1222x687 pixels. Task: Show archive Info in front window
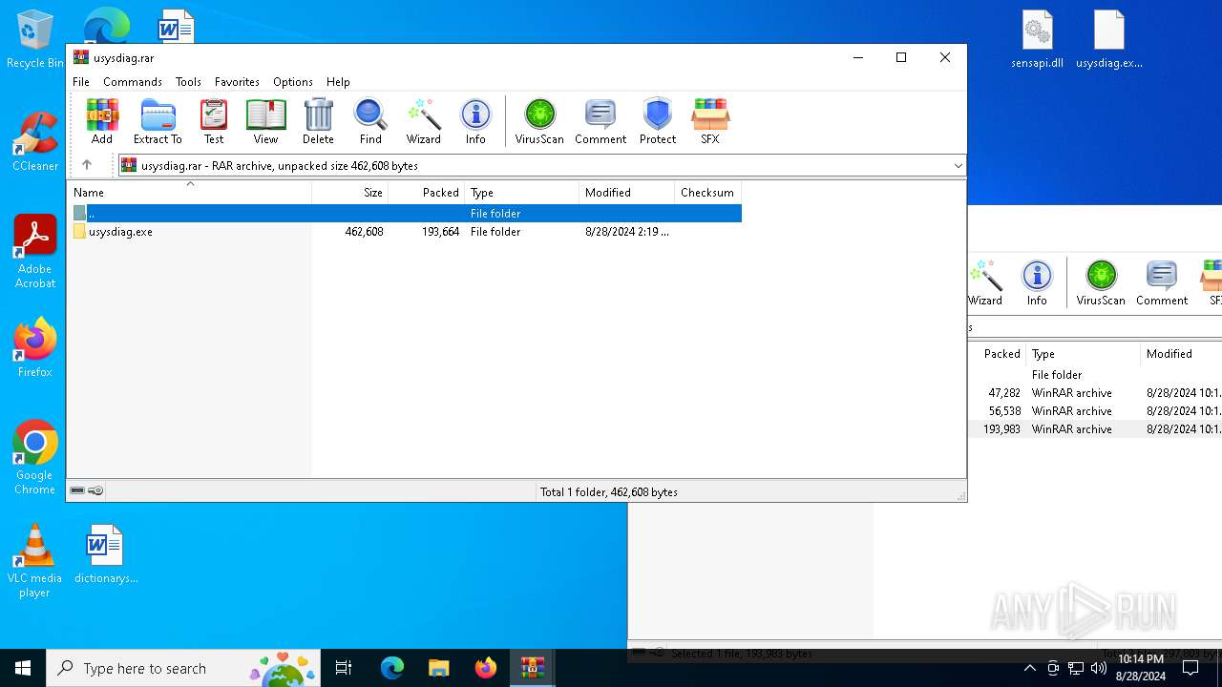475,121
